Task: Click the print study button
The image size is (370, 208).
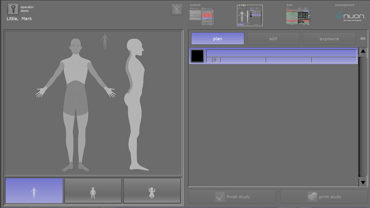Action: pos(324,197)
